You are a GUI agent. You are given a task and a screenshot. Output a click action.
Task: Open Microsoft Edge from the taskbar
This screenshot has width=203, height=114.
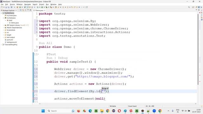pyautogui.click(x=90, y=111)
